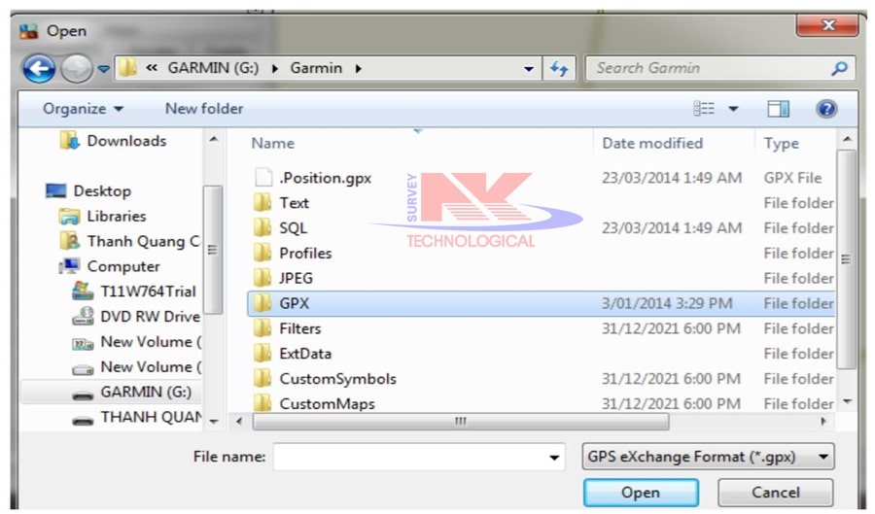
Task: Select GARMIN (G:) drive in tree
Action: (x=146, y=392)
